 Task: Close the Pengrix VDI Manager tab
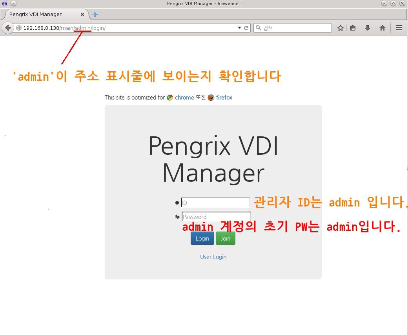82,14
